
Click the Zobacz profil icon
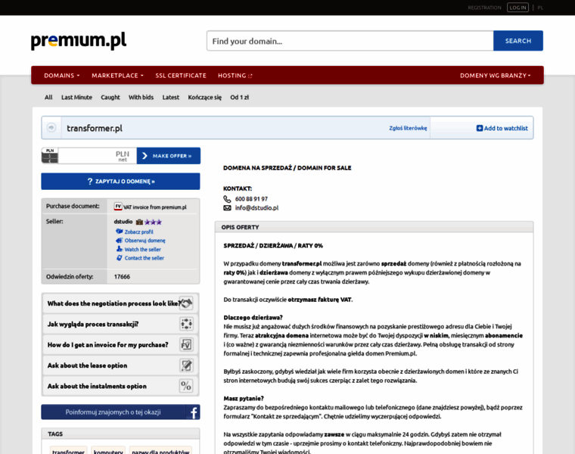tap(120, 232)
